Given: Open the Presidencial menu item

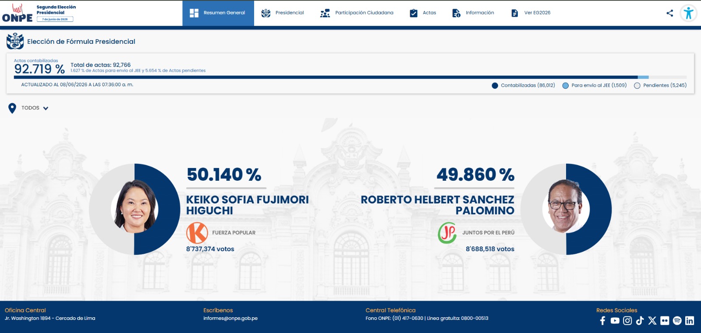Looking at the screenshot, I should pos(283,13).
